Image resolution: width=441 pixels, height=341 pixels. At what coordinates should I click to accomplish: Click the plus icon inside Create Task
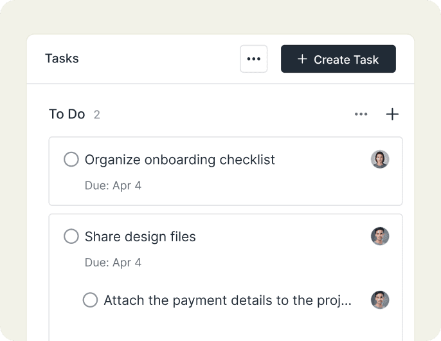302,59
